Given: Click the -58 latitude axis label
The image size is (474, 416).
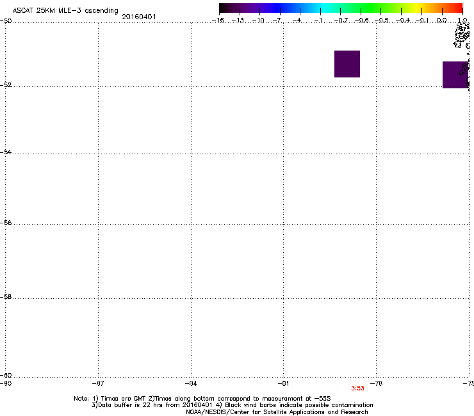Looking at the screenshot, I should [x=6, y=297].
